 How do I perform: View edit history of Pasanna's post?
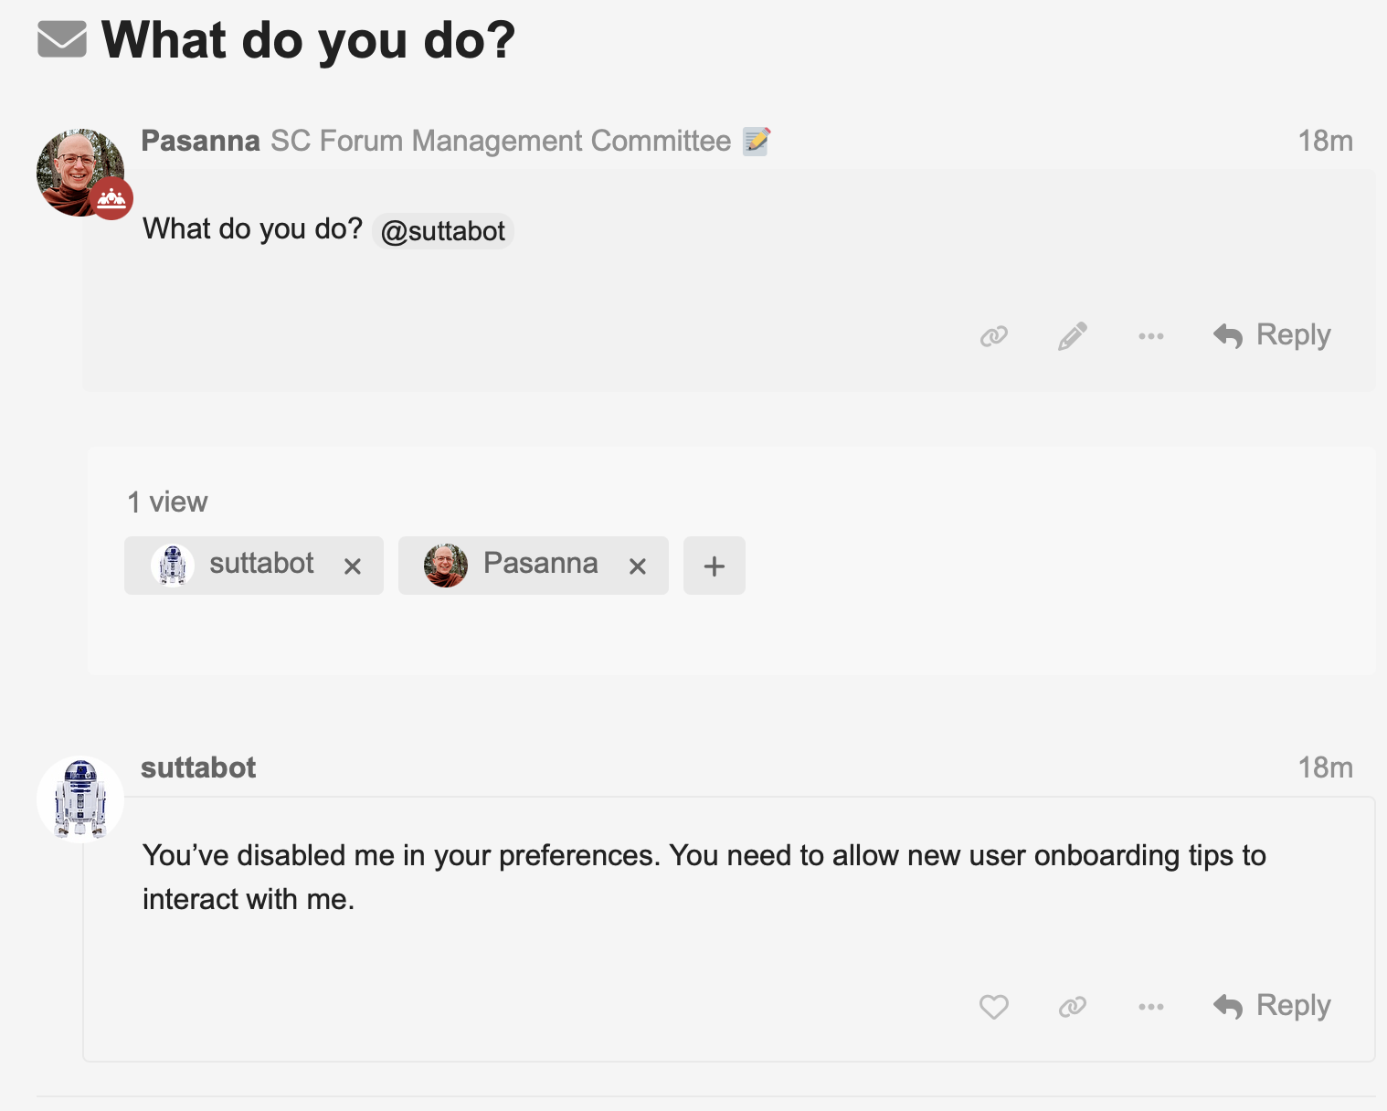point(756,141)
